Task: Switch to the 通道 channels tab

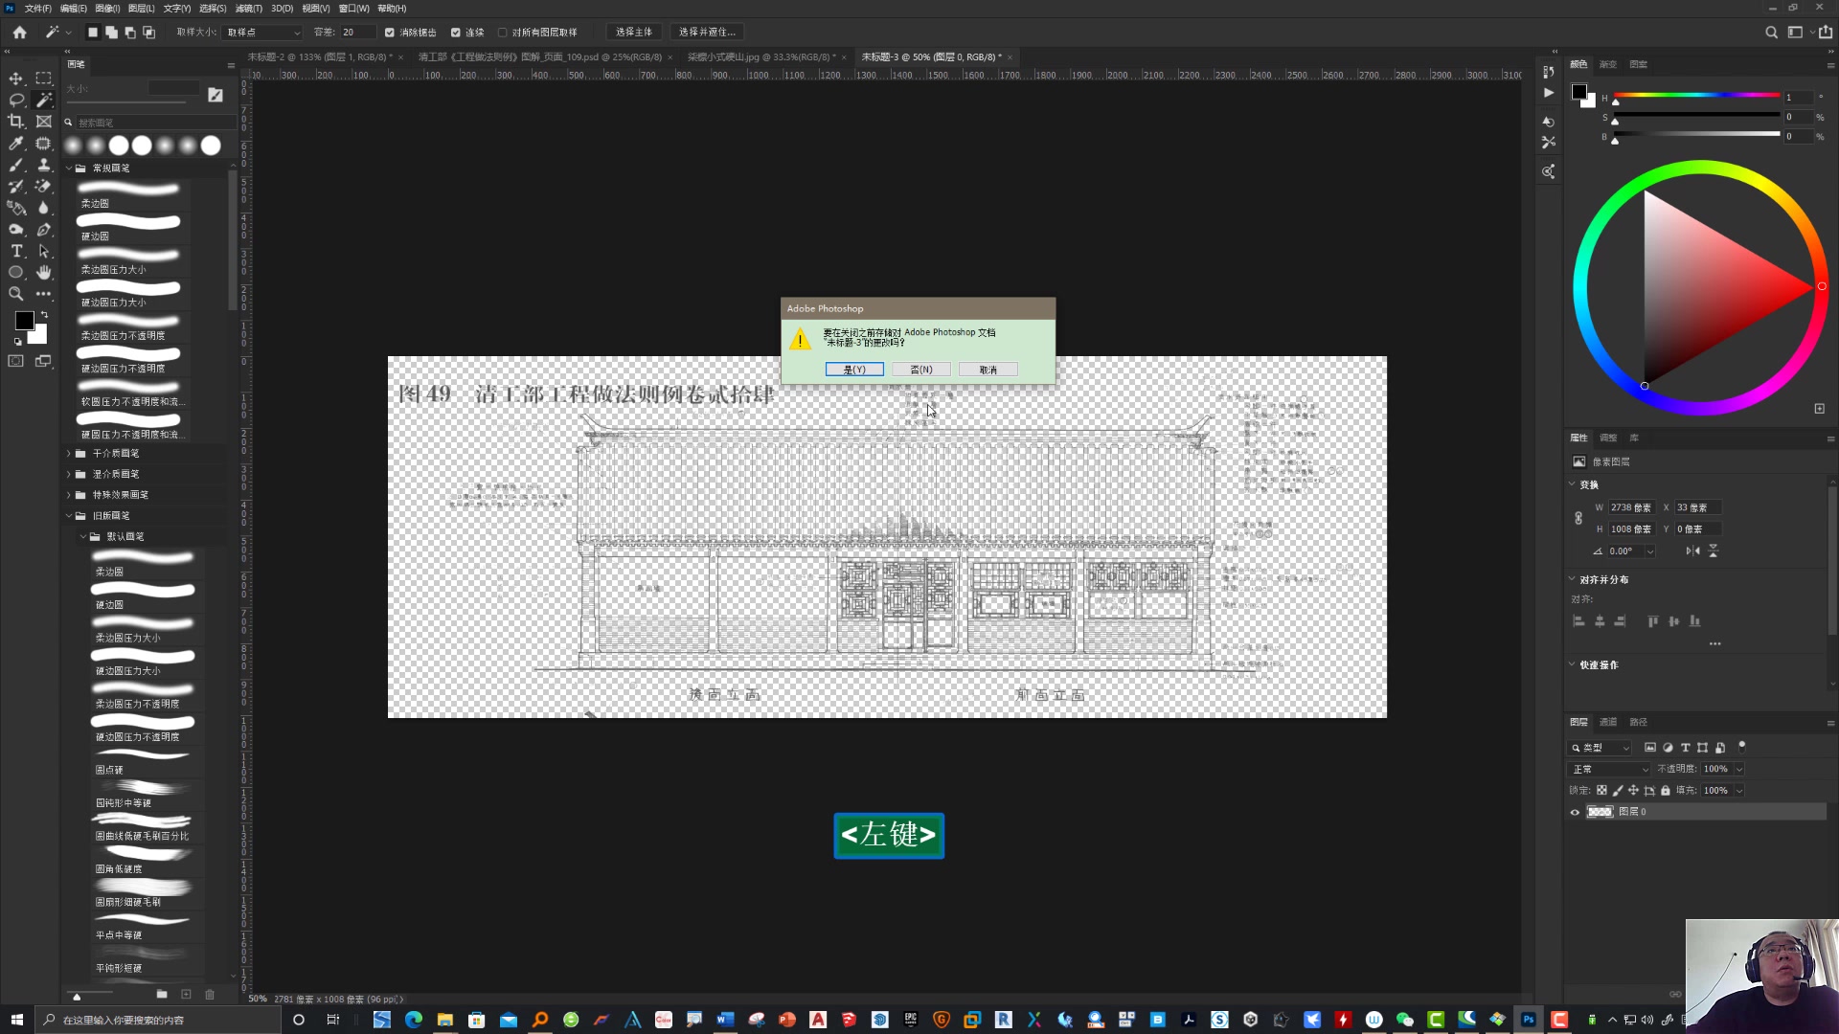Action: click(x=1609, y=721)
